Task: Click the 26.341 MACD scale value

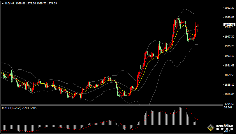Action: (x=228, y=107)
